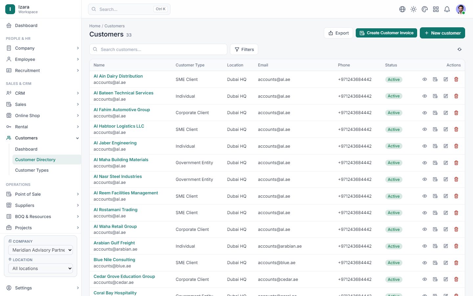View Al Ain Dairy Distribution eye icon
The height and width of the screenshot is (296, 473).
click(425, 79)
